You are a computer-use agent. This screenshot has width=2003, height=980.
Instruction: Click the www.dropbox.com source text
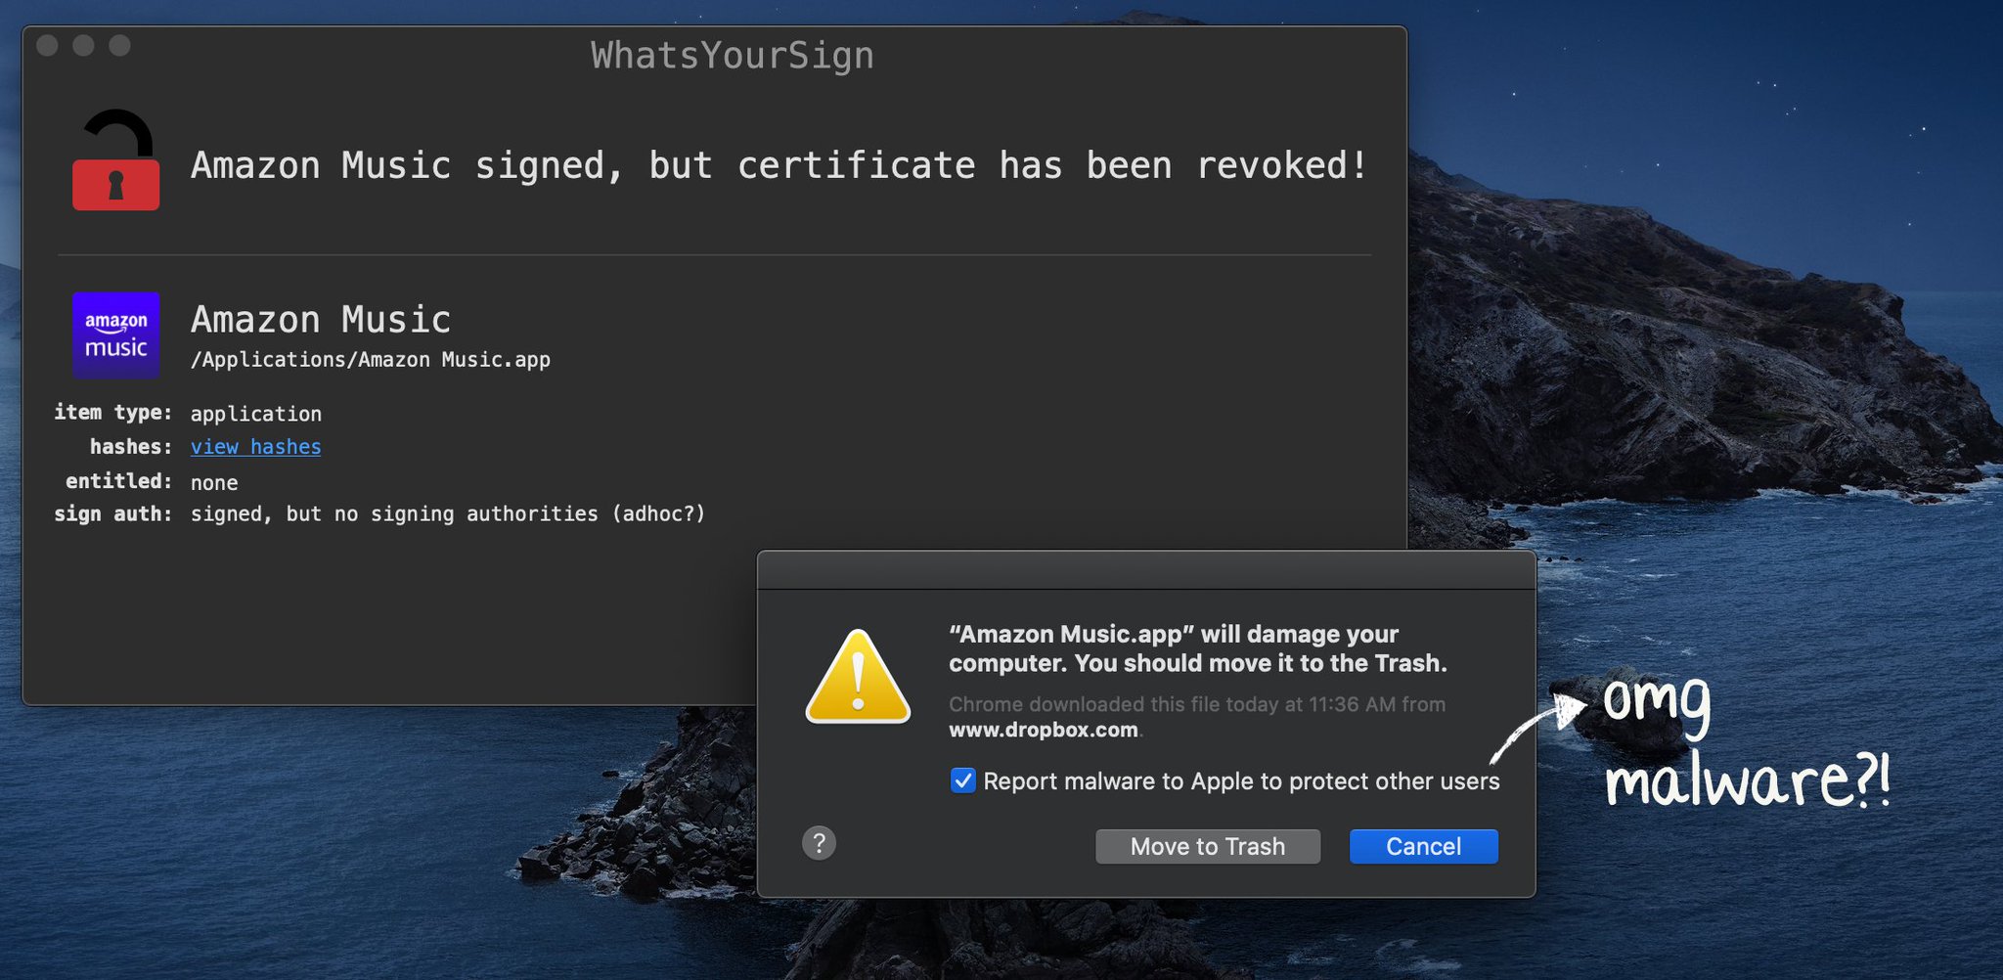click(x=1044, y=730)
